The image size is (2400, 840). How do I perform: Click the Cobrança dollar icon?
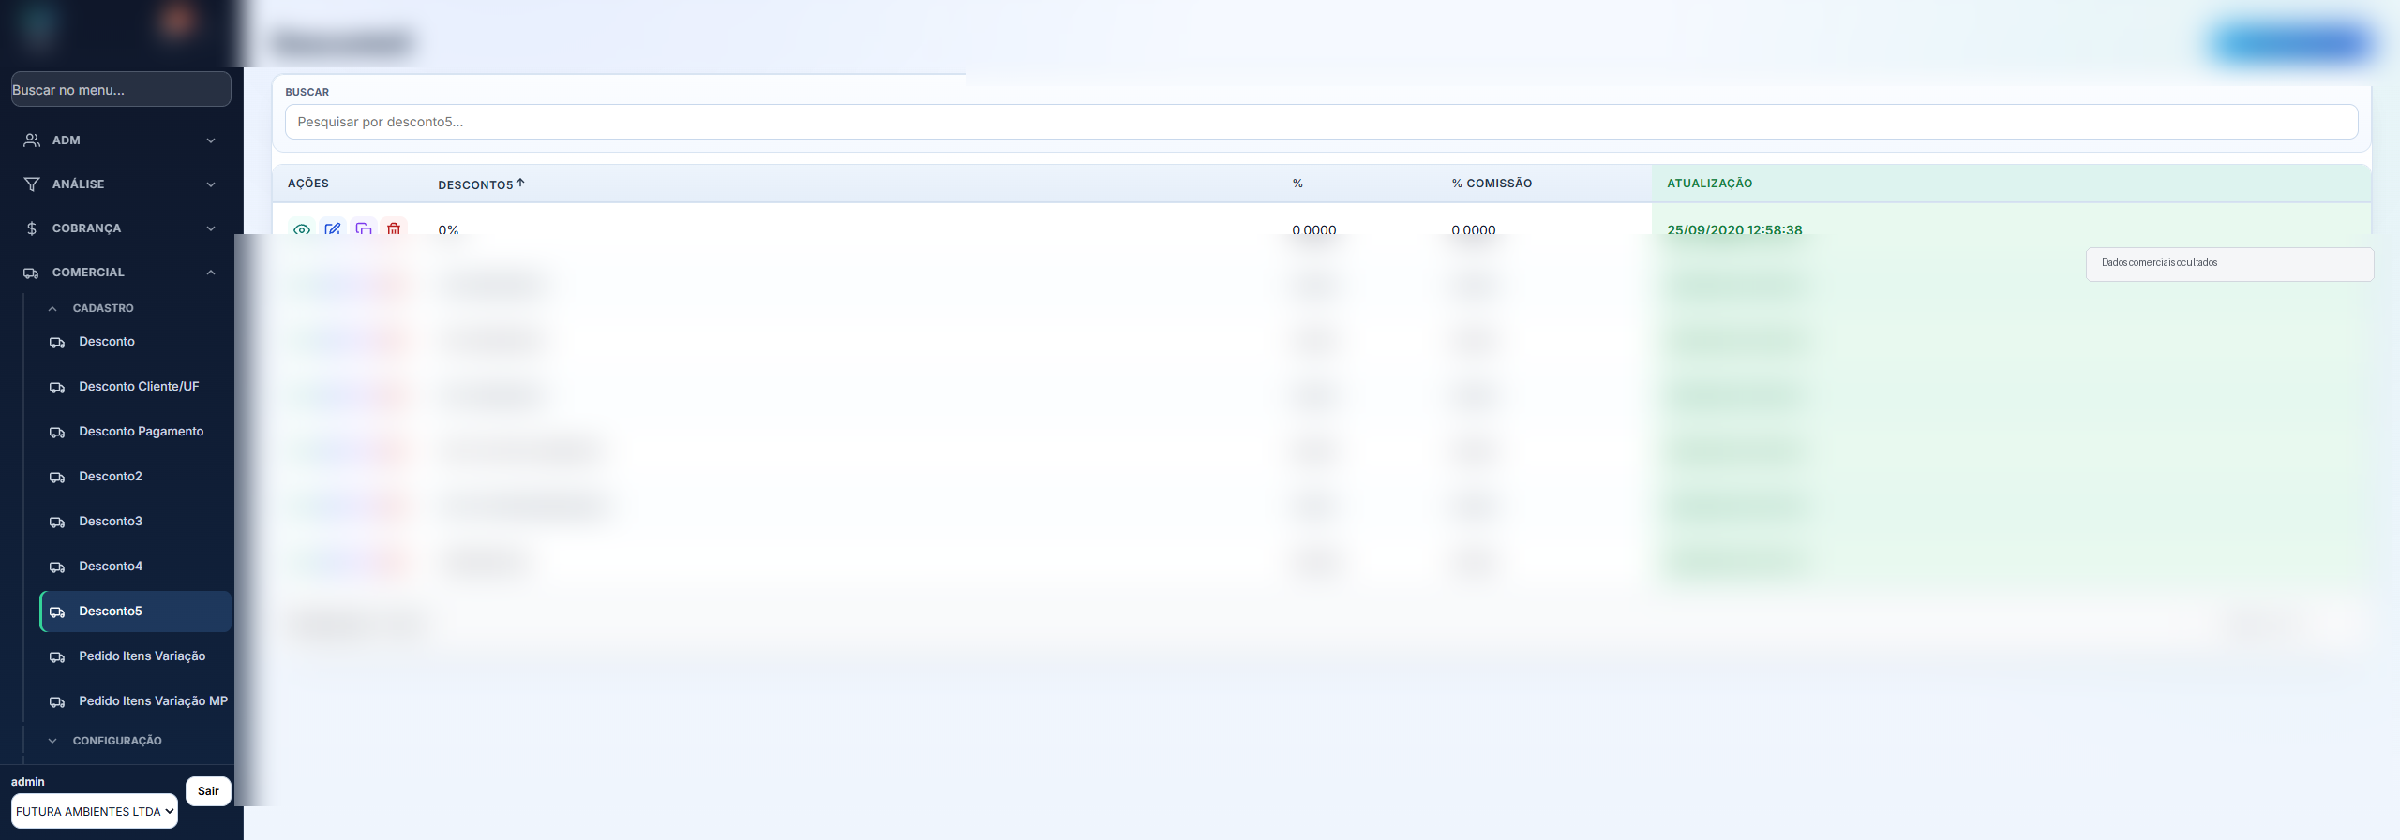(32, 228)
